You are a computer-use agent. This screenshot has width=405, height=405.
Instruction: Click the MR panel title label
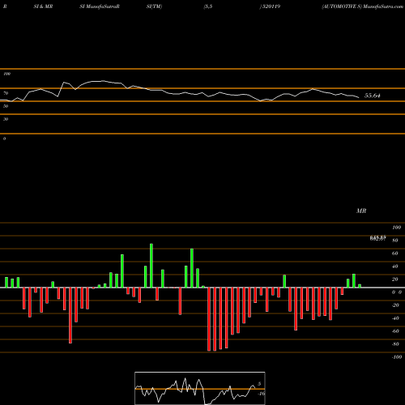(x=361, y=211)
